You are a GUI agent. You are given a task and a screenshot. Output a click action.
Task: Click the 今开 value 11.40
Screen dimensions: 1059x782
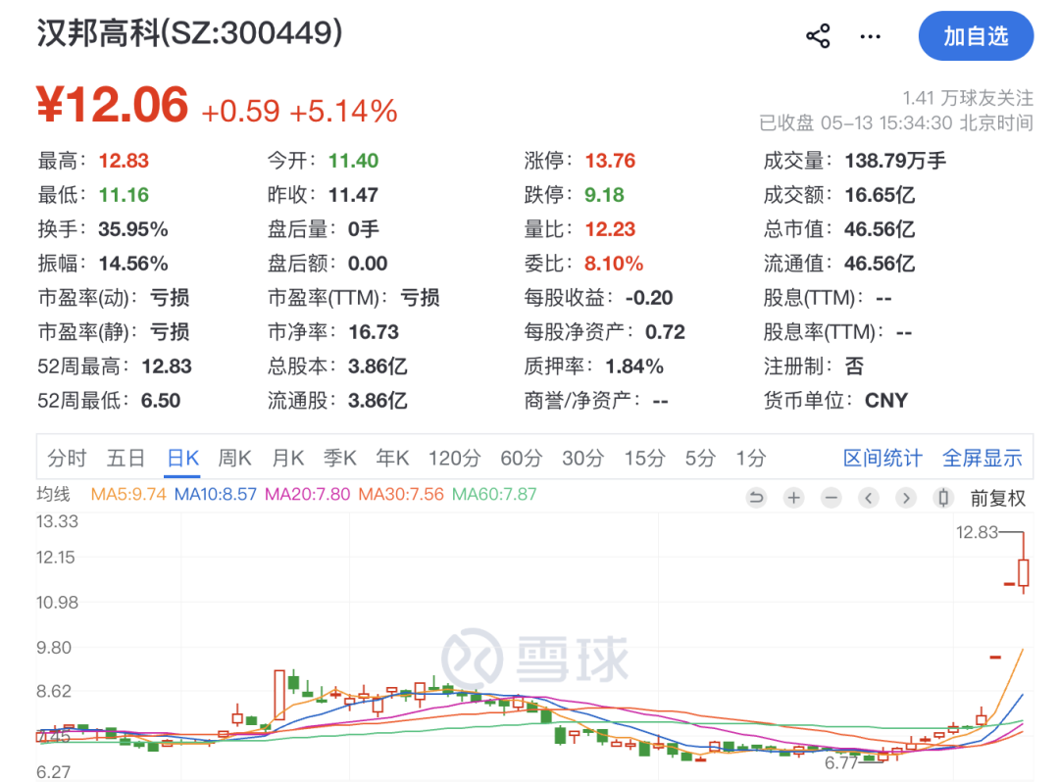pos(353,161)
